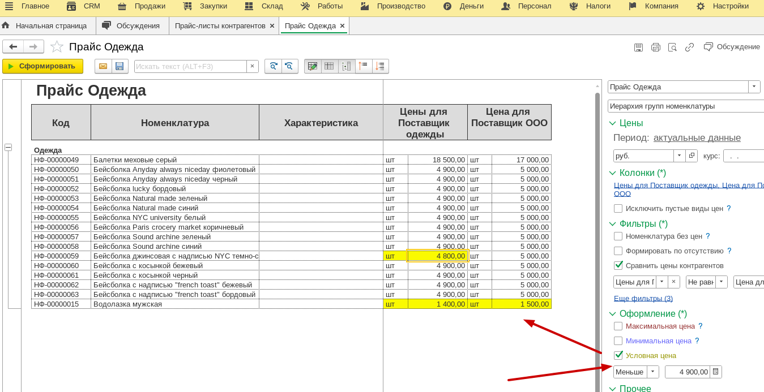Screen dimensions: 764x392
Task: Collapse the Одежда group in report
Action: tap(8, 148)
